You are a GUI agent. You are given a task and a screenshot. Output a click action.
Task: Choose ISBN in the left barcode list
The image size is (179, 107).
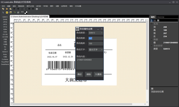5,29
